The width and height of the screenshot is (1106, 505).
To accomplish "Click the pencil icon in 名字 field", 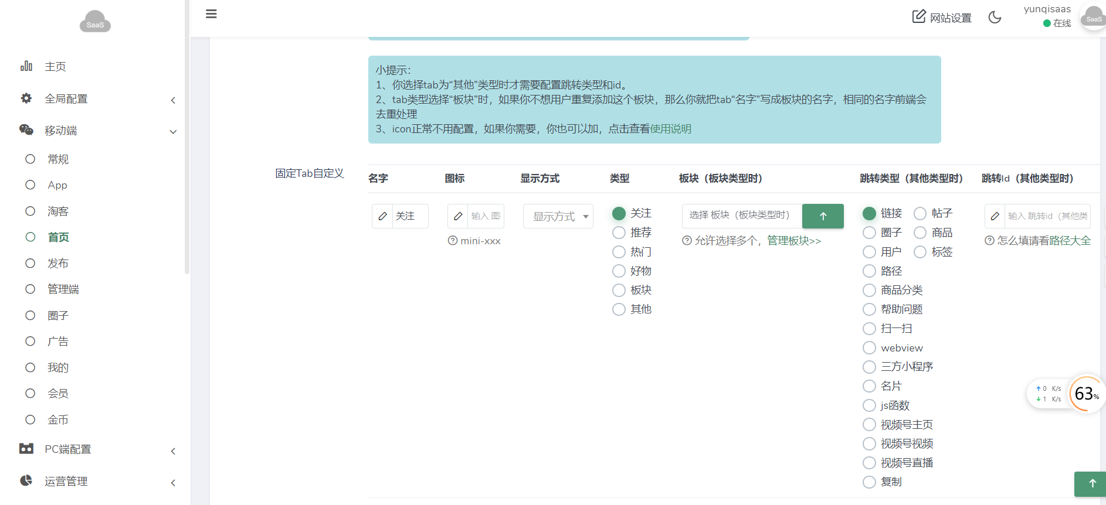I will (382, 216).
